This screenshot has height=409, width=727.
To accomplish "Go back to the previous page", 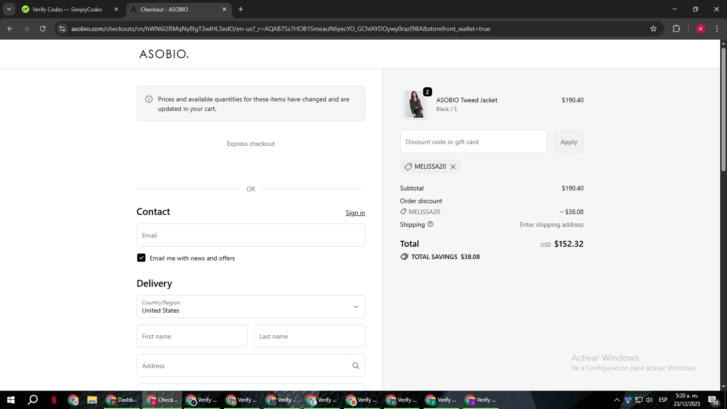I will 10,29.
